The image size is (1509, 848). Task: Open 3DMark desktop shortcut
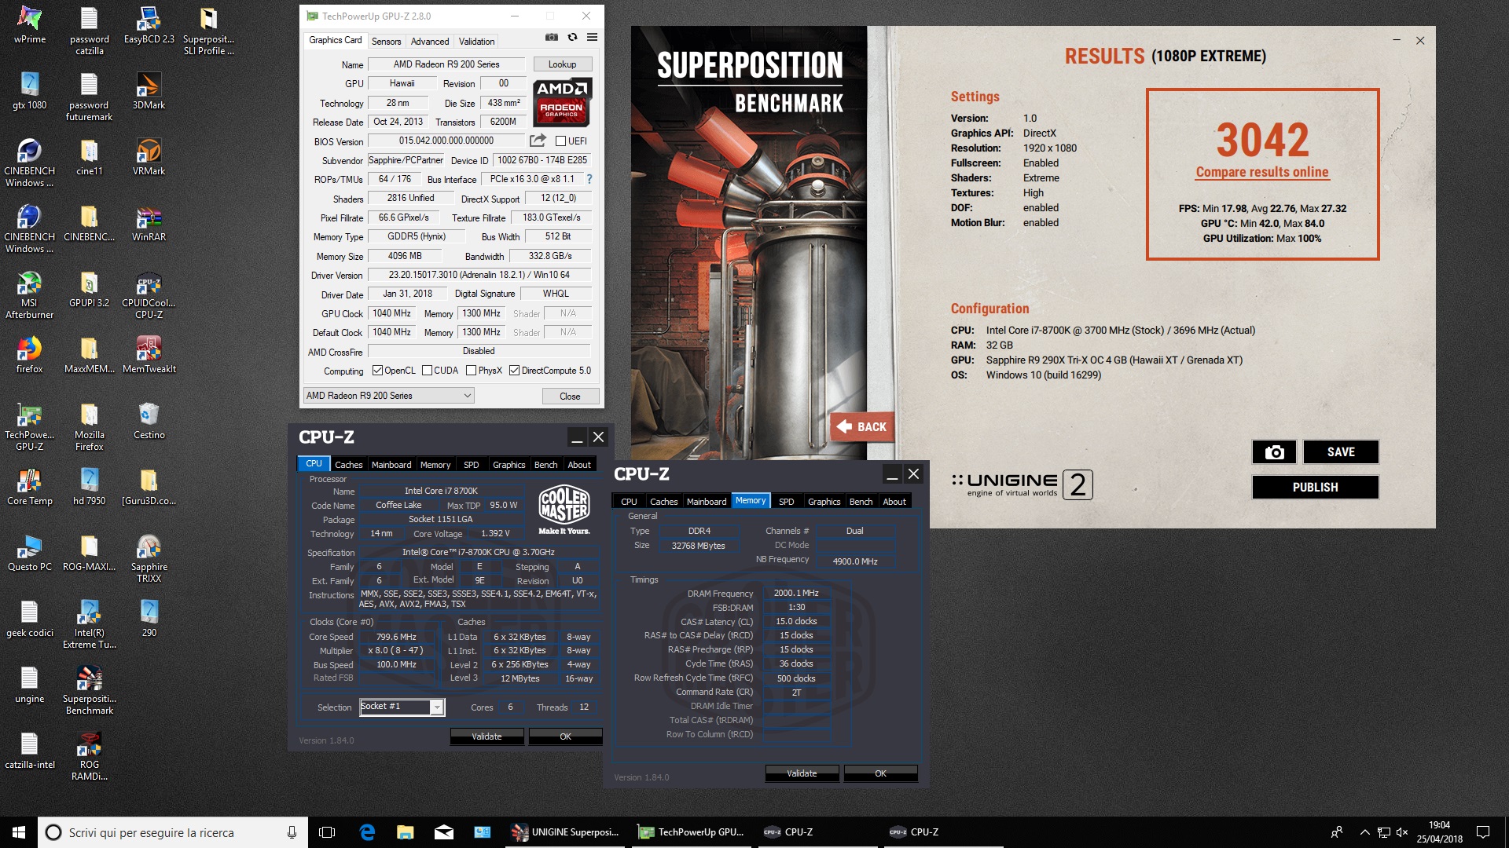tap(149, 91)
